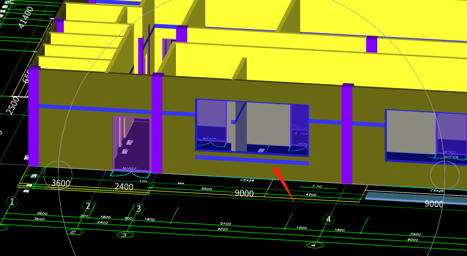Select the 2500 dimension label
Screen dimensions: 467x256
(13, 105)
